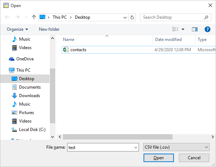216x167 pixels.
Task: Click New folder in the toolbar
Action: [x=49, y=29]
